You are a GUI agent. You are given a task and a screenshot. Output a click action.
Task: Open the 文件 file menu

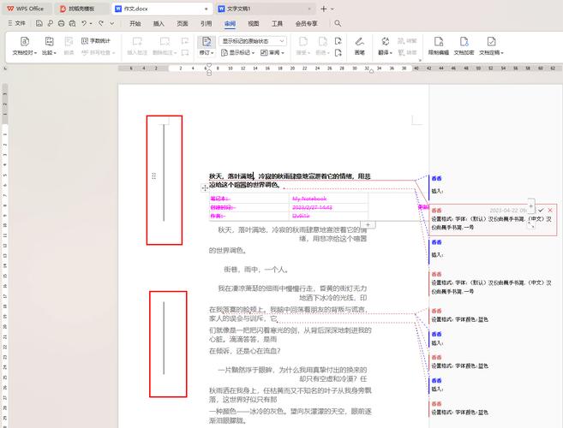pos(17,23)
